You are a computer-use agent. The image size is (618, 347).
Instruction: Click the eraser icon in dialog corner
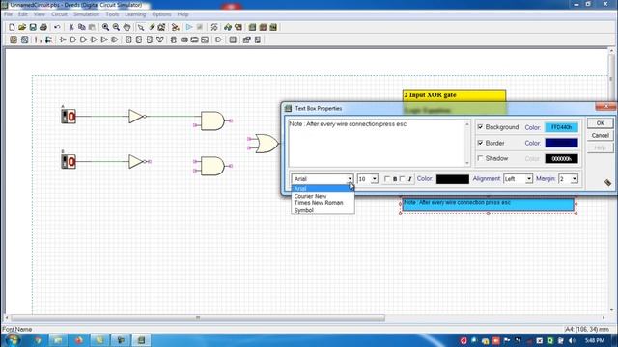coord(607,182)
